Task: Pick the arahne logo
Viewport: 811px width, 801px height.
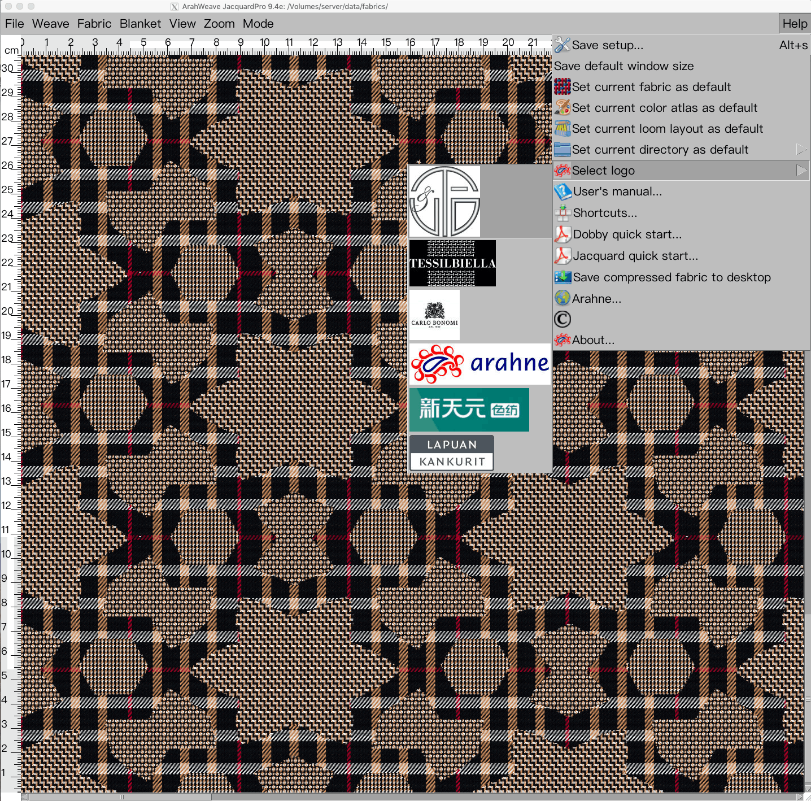Action: click(x=479, y=364)
